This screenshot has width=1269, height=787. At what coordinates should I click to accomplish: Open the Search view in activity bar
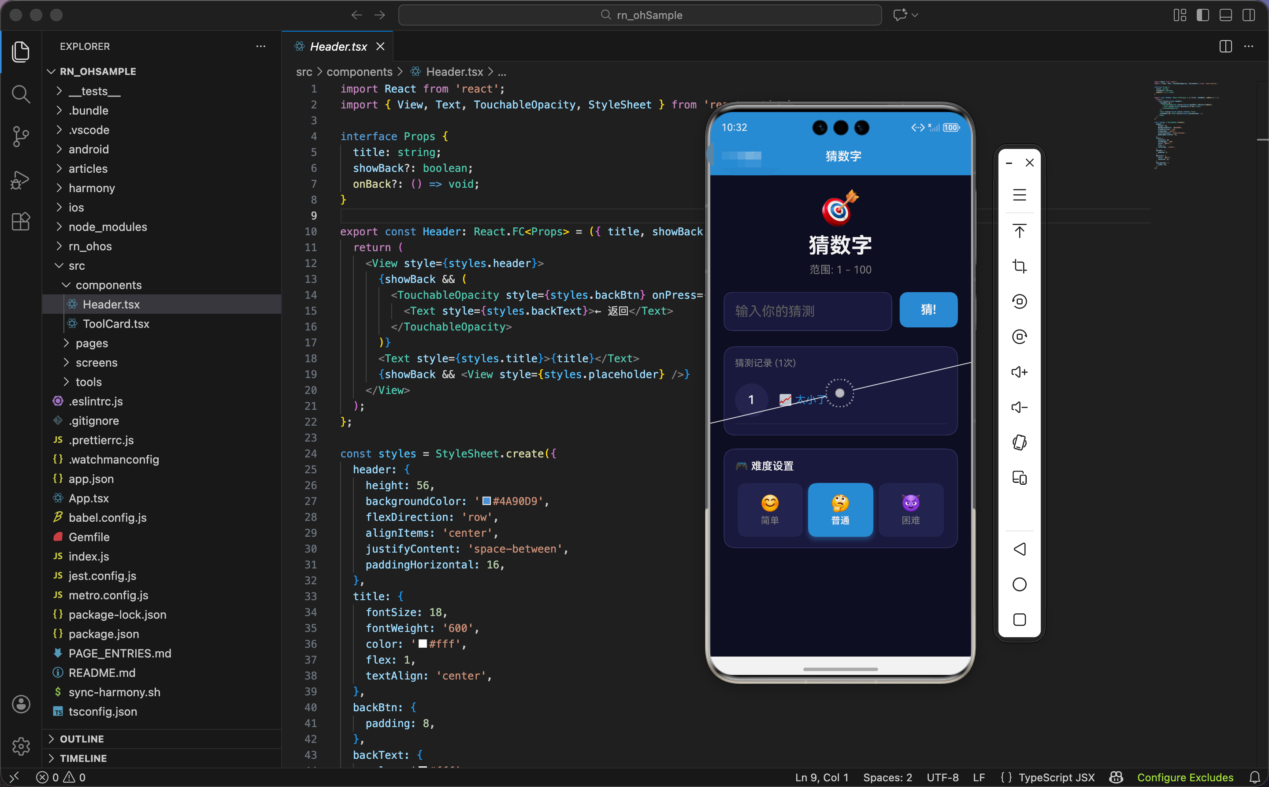[x=20, y=94]
